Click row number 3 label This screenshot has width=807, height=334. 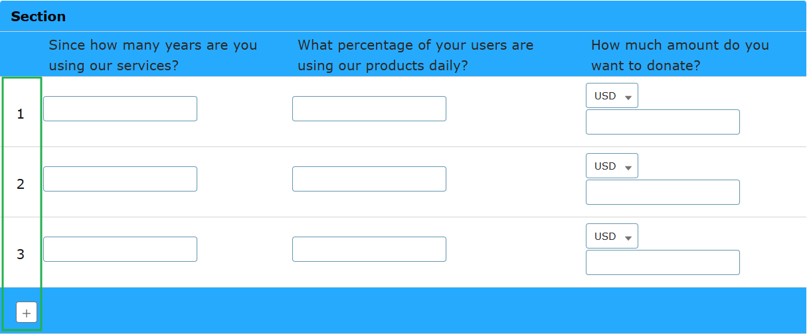click(x=21, y=254)
